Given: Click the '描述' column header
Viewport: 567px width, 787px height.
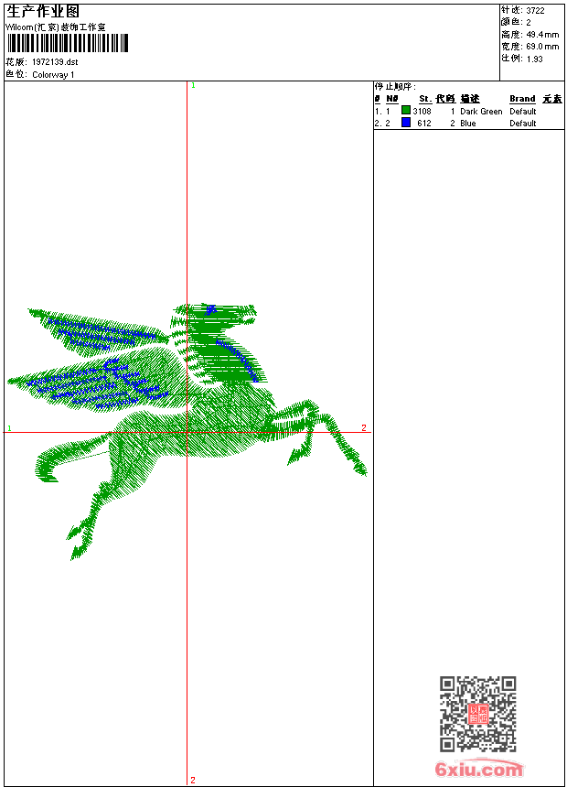Looking at the screenshot, I should (x=470, y=99).
